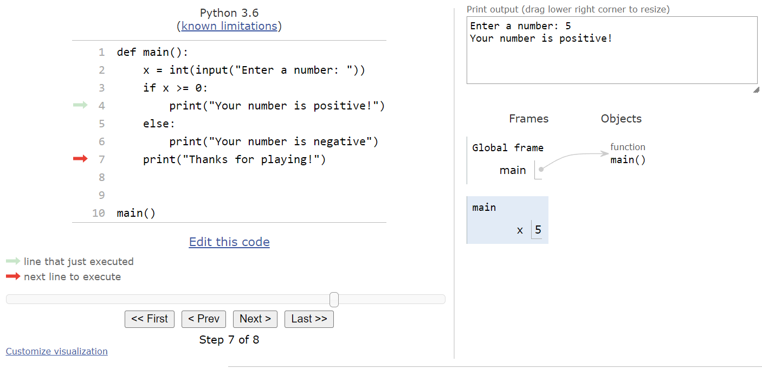
Task: Advance execution with the Next button
Action: tap(255, 319)
